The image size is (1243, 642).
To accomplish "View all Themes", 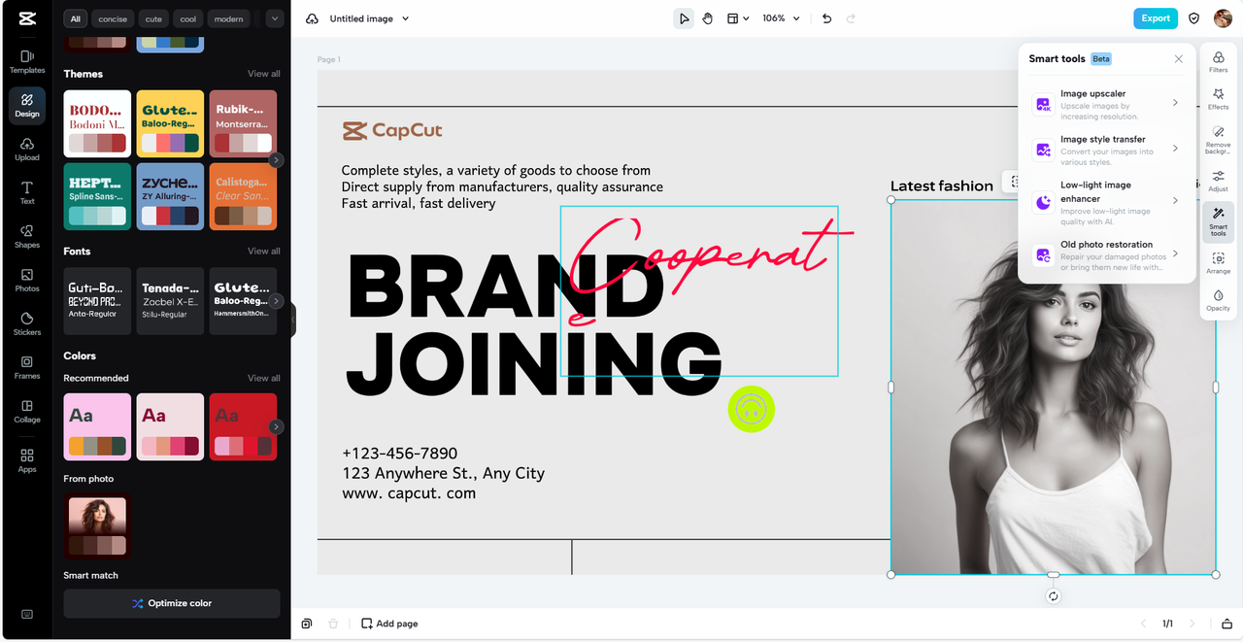I will (x=264, y=74).
